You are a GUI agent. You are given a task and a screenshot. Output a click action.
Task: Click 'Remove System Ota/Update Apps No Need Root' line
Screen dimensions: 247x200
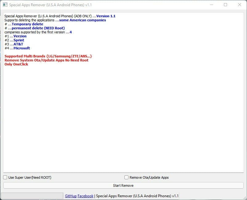47,60
